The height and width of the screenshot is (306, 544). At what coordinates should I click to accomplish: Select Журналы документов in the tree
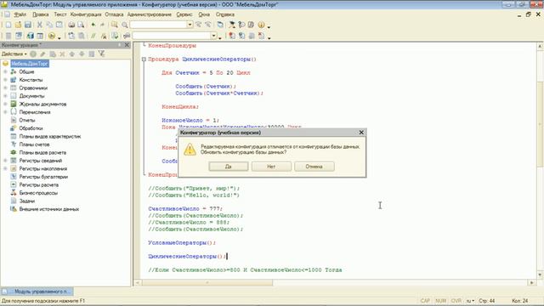click(42, 104)
